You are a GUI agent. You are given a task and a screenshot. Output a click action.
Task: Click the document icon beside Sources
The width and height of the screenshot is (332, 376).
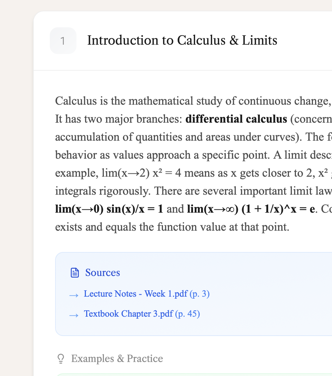point(75,273)
